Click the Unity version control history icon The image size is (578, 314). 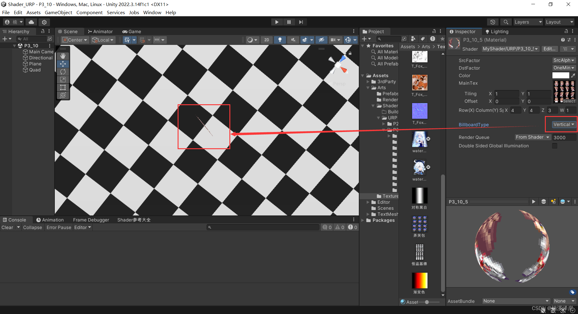click(493, 22)
